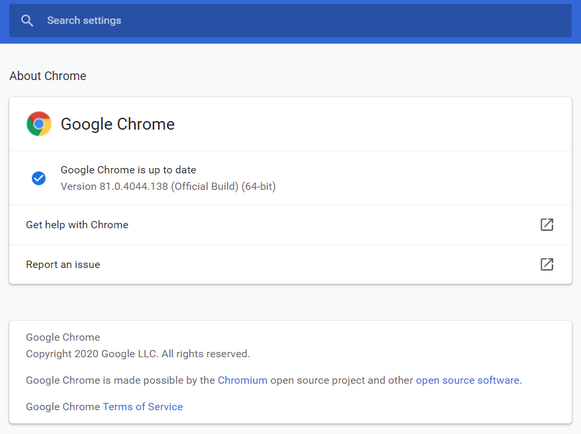Image resolution: width=581 pixels, height=434 pixels.
Task: Open external link icon for Report an issue
Action: pyautogui.click(x=547, y=265)
